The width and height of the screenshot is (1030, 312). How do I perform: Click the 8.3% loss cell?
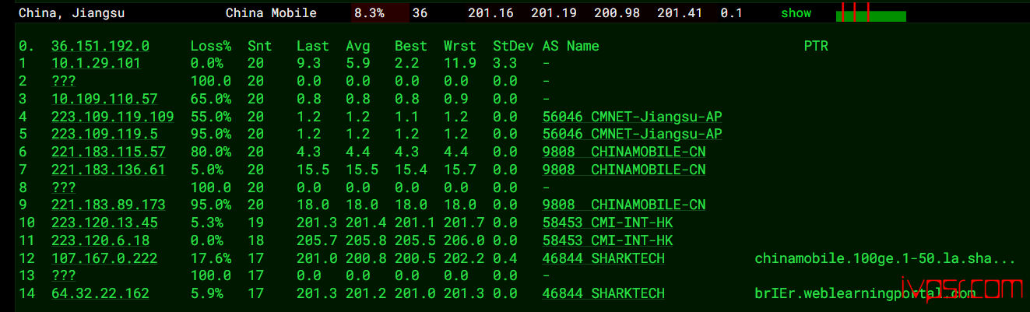(x=379, y=13)
